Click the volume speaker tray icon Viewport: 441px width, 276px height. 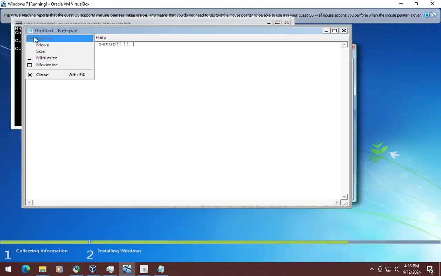point(396,269)
